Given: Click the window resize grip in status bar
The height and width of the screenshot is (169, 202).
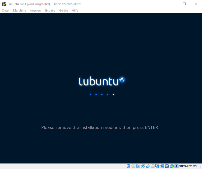Looking at the screenshot, I should point(200,167).
